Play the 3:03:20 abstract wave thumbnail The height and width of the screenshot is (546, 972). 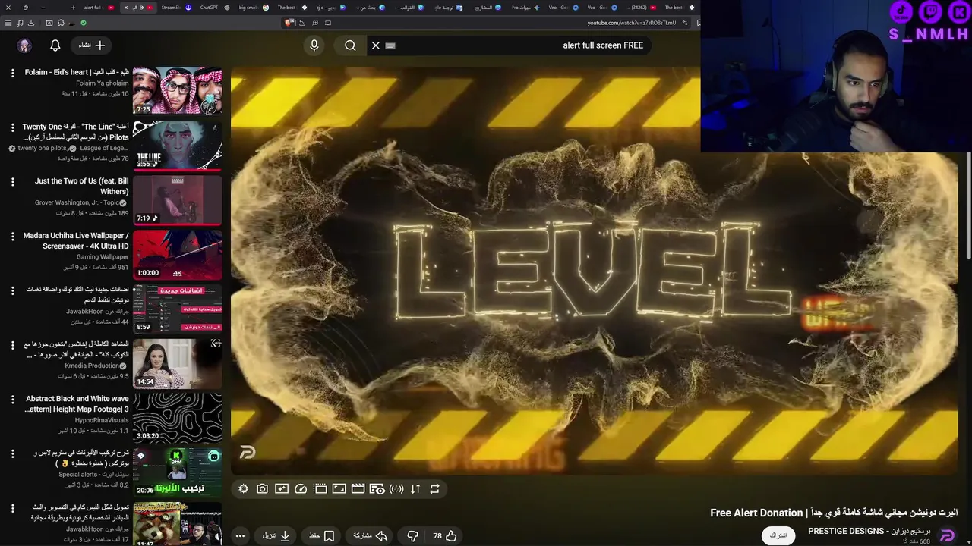pyautogui.click(x=178, y=418)
